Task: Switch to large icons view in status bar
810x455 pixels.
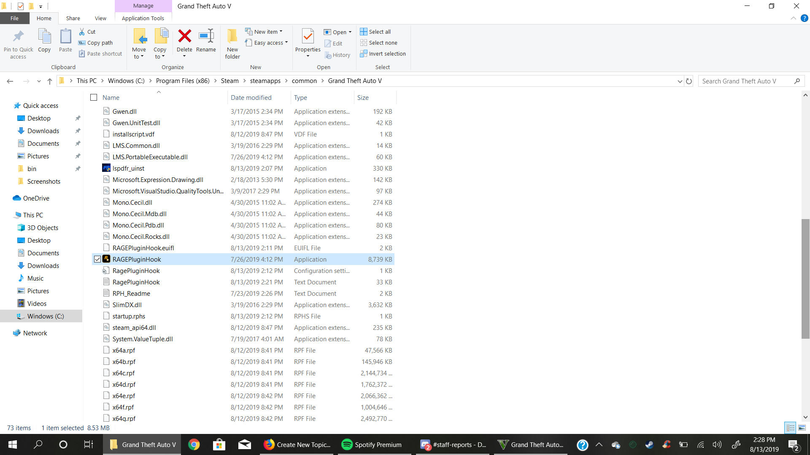Action: (802, 428)
